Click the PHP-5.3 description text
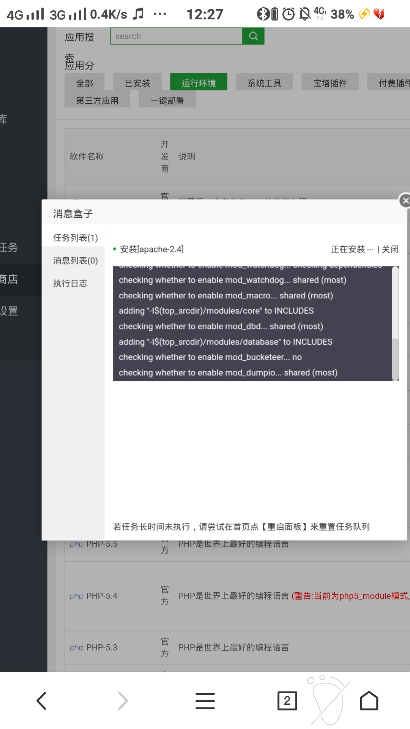 point(234,647)
